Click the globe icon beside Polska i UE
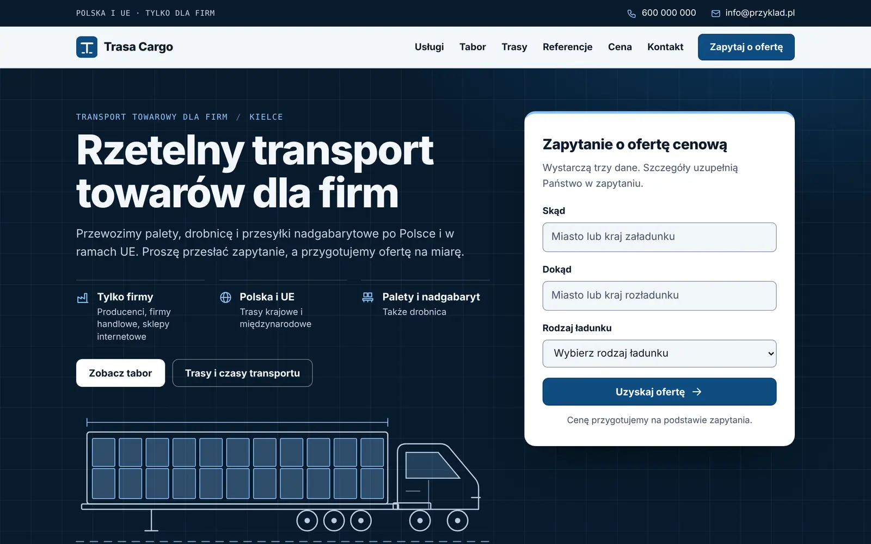Image resolution: width=871 pixels, height=544 pixels. click(225, 298)
